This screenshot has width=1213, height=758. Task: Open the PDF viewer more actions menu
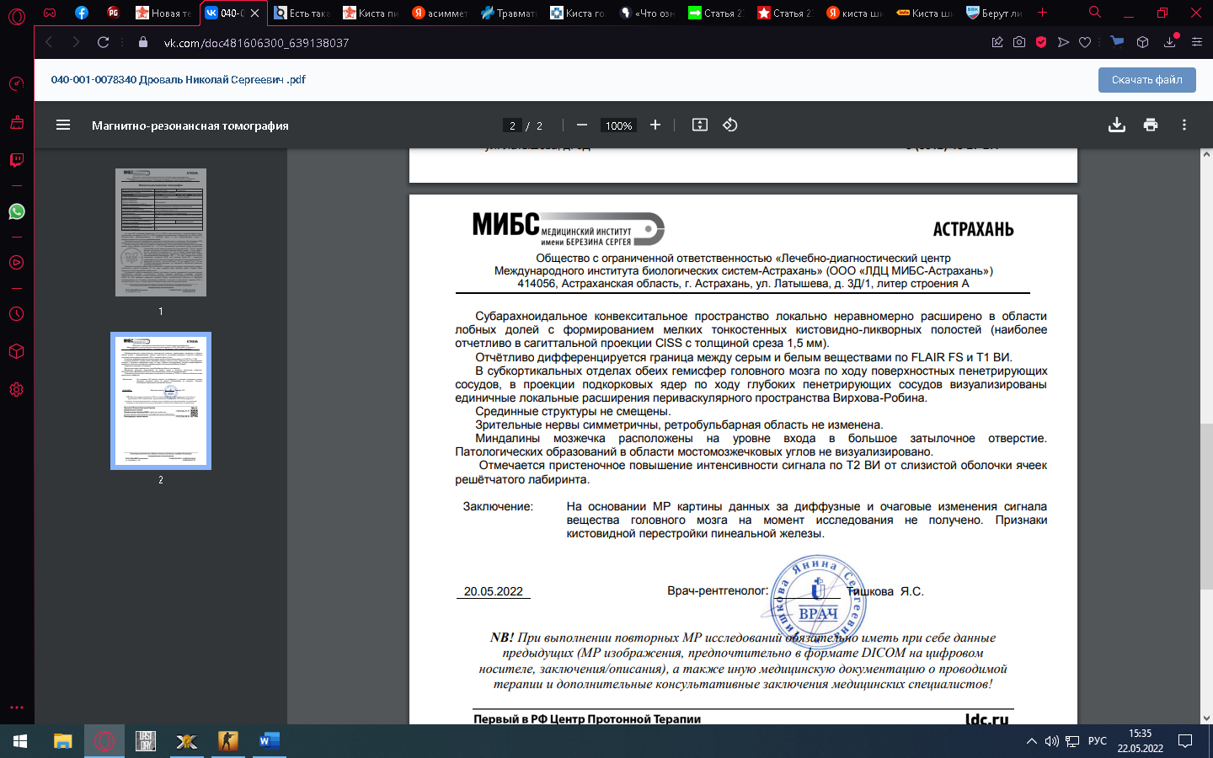click(x=1184, y=125)
